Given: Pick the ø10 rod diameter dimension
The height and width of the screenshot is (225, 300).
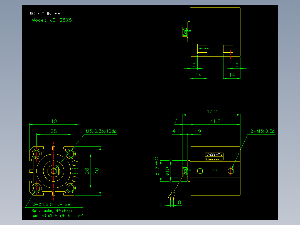Looking at the screenshot, I should (168, 171).
